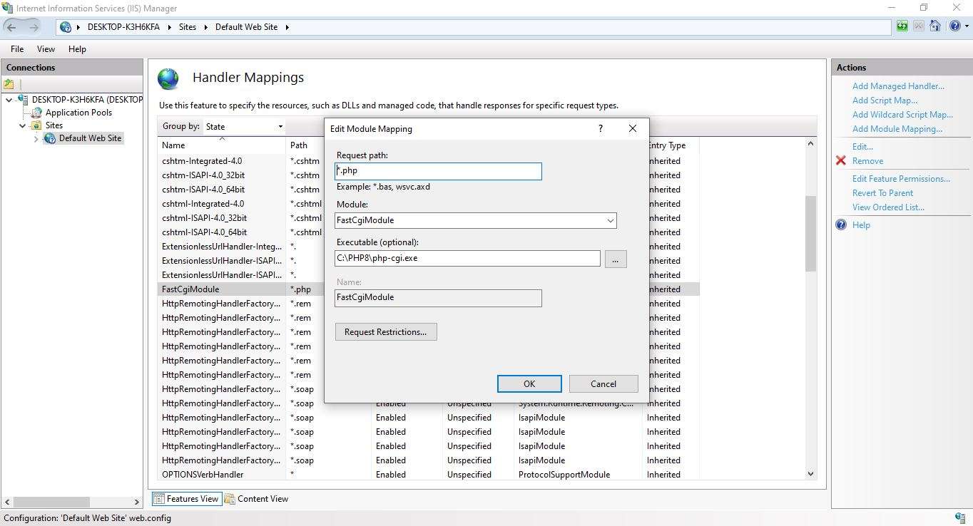The height and width of the screenshot is (526, 973).
Task: Click the Handler Mappings globe icon
Action: [168, 78]
